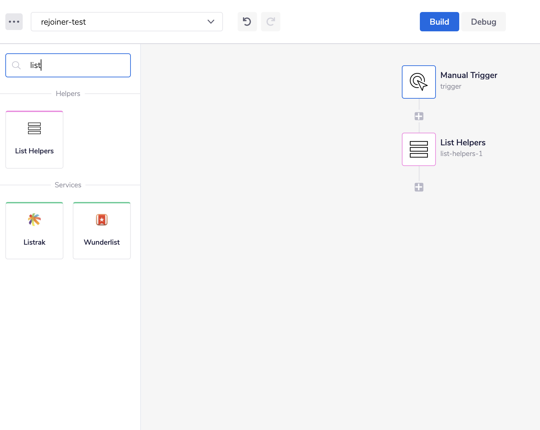
Task: Click the redo arrow icon
Action: click(271, 22)
